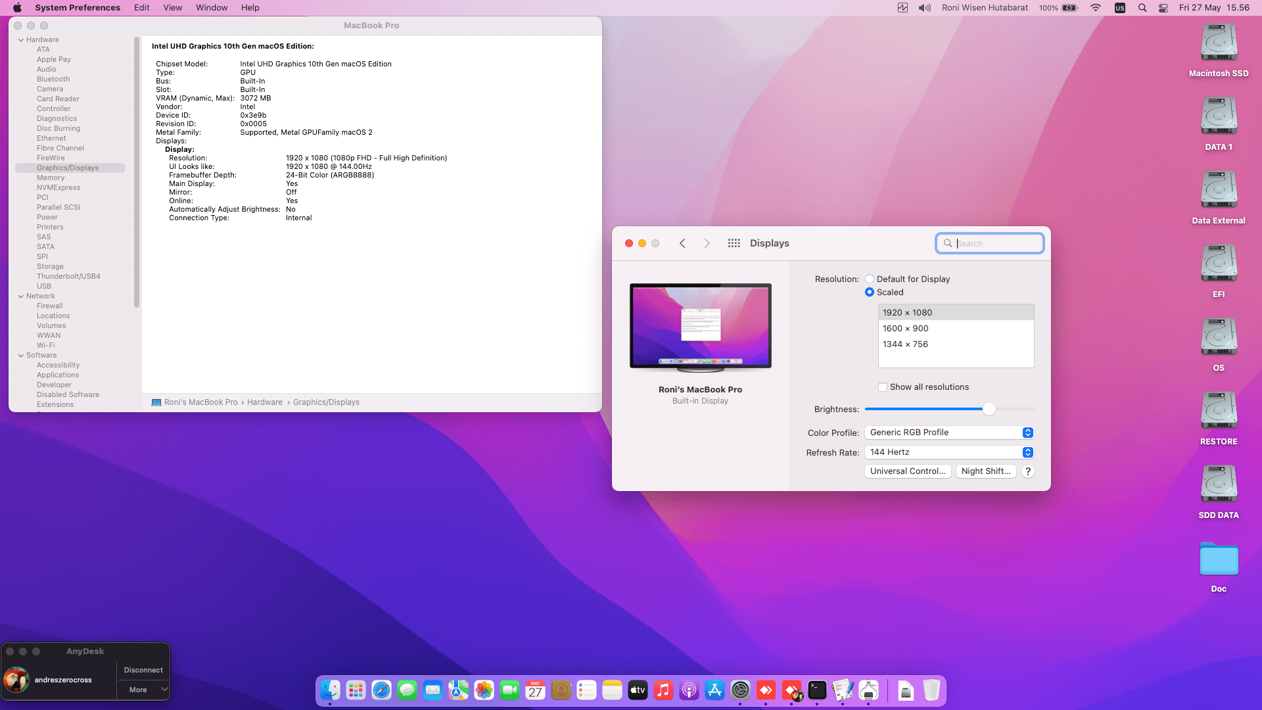Viewport: 1262px width, 710px height.
Task: Collapse the Network section in sidebar
Action: pos(21,296)
